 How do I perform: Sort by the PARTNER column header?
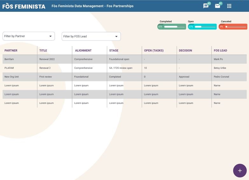(x=11, y=50)
